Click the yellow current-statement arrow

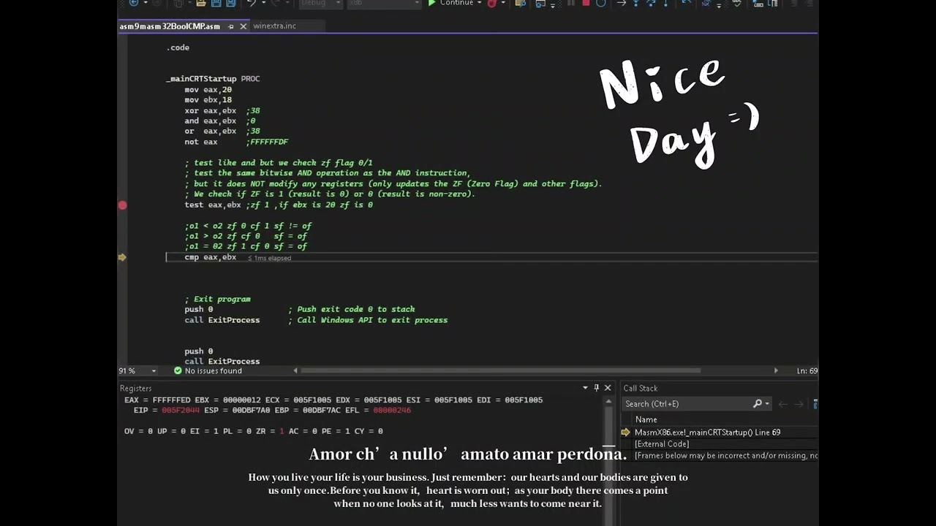pos(122,257)
